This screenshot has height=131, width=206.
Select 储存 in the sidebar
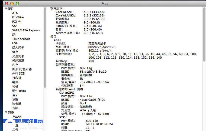point(15,52)
